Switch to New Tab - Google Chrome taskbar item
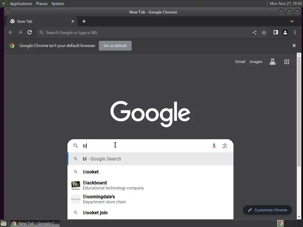This screenshot has width=303, height=227. pyautogui.click(x=35, y=223)
